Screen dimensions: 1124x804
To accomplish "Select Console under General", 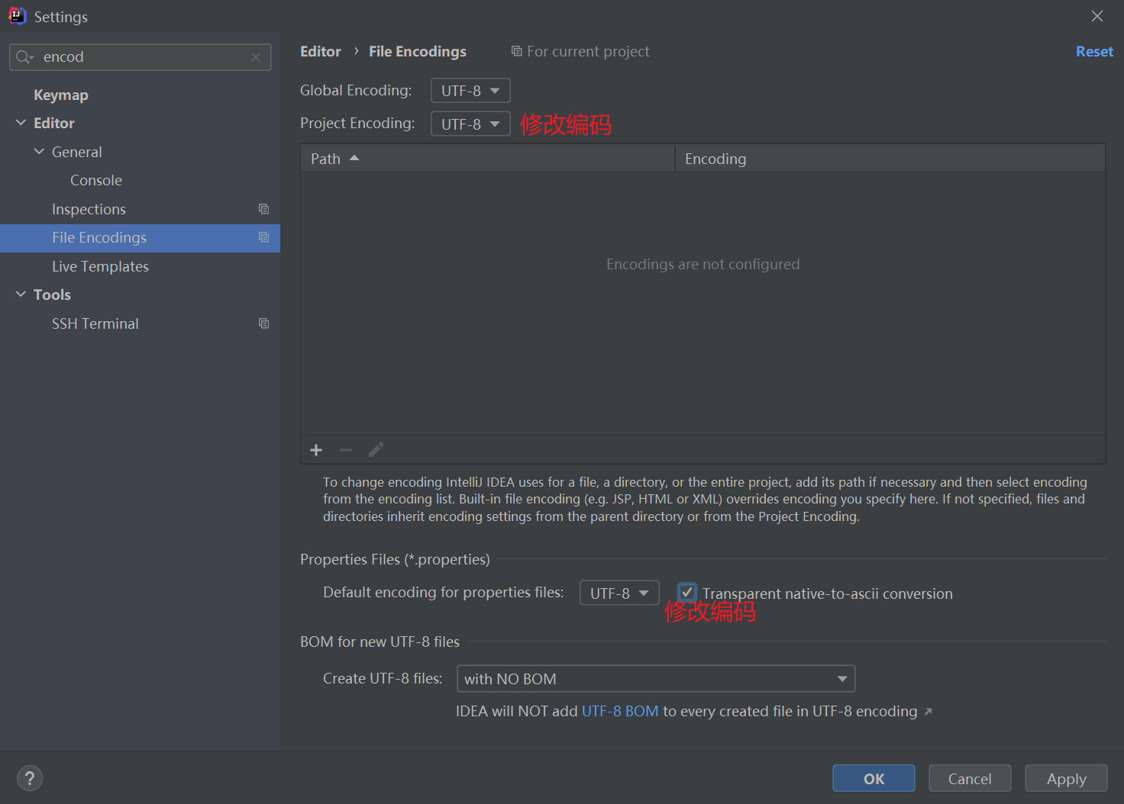I will pos(96,180).
